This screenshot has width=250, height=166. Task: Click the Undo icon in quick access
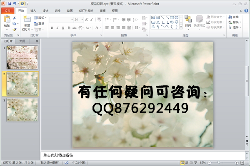pos(15,3)
